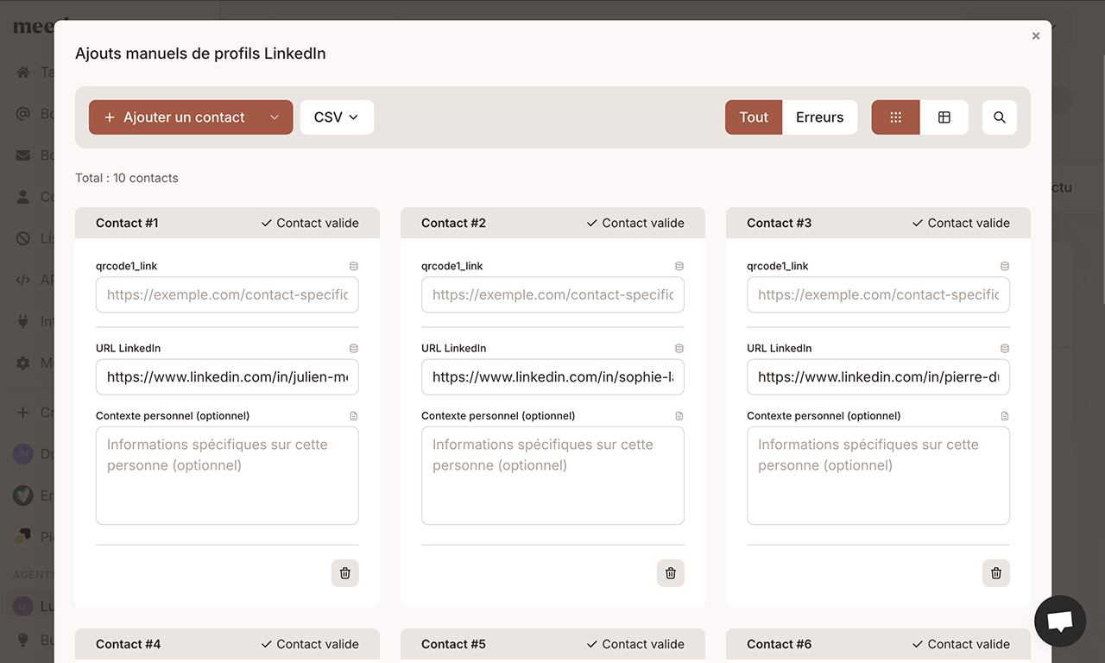Click trash icon under Contact #2
This screenshot has height=663, width=1105.
(670, 573)
